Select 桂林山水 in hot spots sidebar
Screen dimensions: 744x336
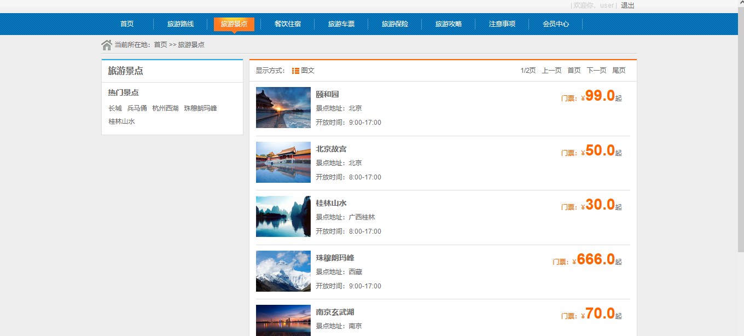[x=121, y=121]
